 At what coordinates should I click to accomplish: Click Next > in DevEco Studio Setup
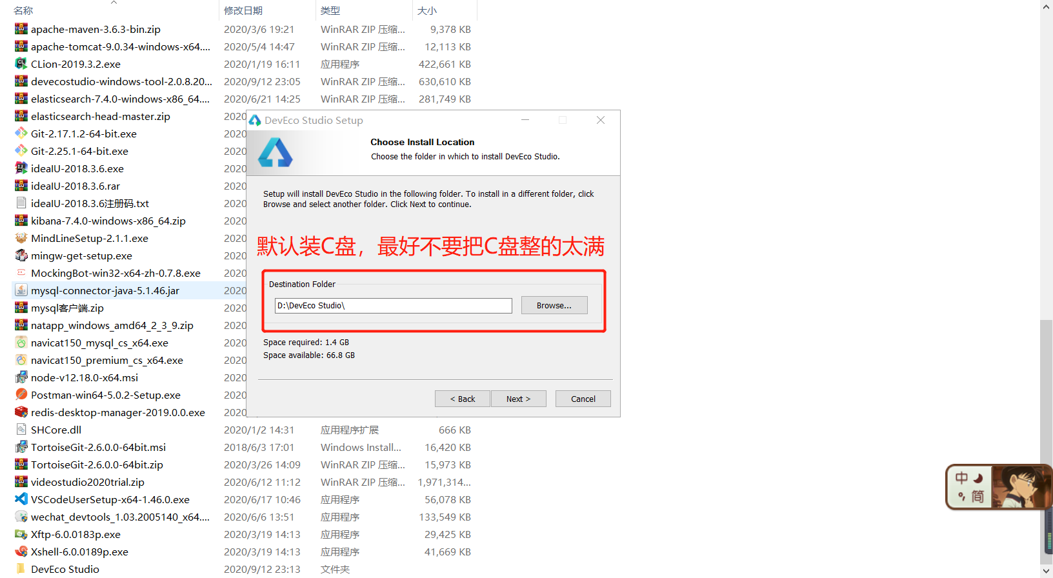519,399
